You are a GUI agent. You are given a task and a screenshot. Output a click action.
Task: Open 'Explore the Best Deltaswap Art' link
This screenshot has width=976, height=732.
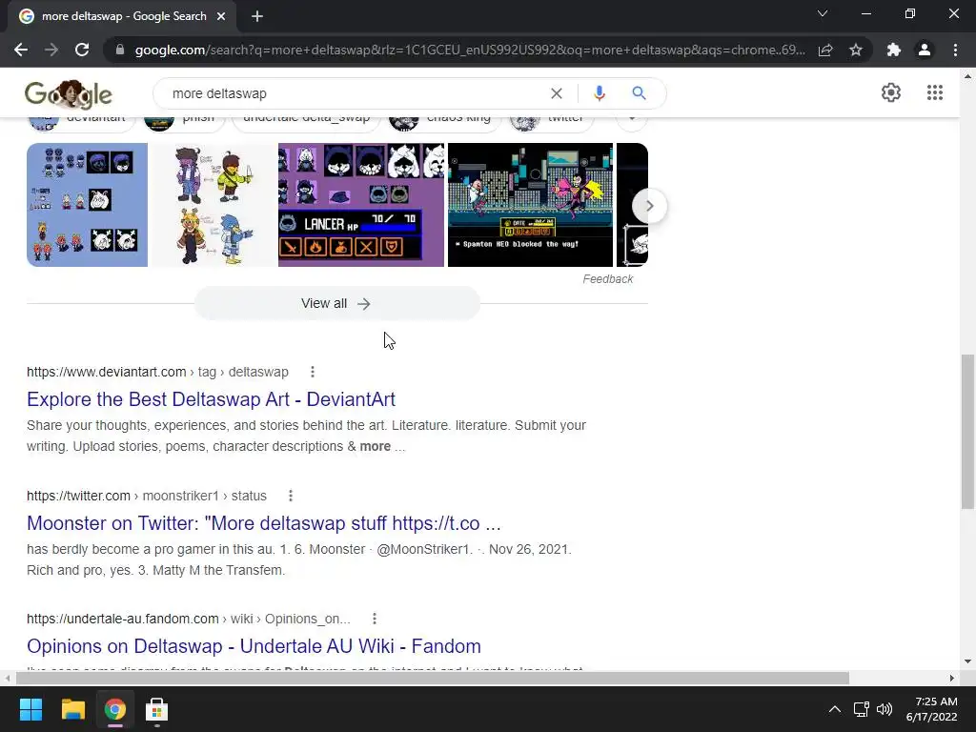[x=211, y=399]
